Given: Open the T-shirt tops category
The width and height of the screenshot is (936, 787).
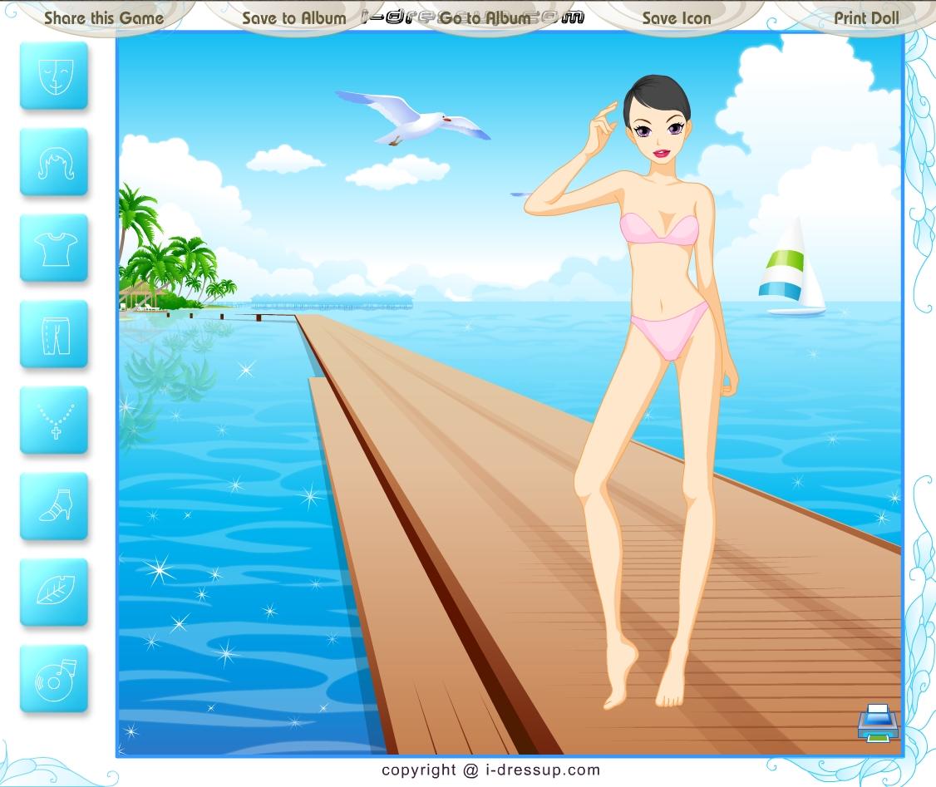Looking at the screenshot, I should pos(54,248).
